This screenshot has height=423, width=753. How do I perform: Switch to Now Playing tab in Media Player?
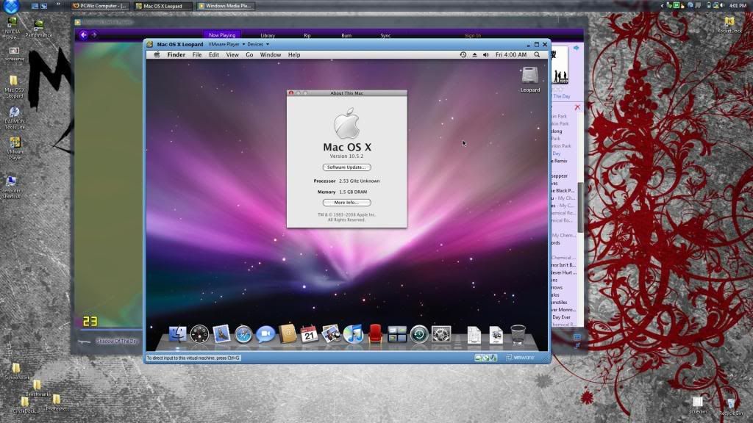click(x=222, y=35)
